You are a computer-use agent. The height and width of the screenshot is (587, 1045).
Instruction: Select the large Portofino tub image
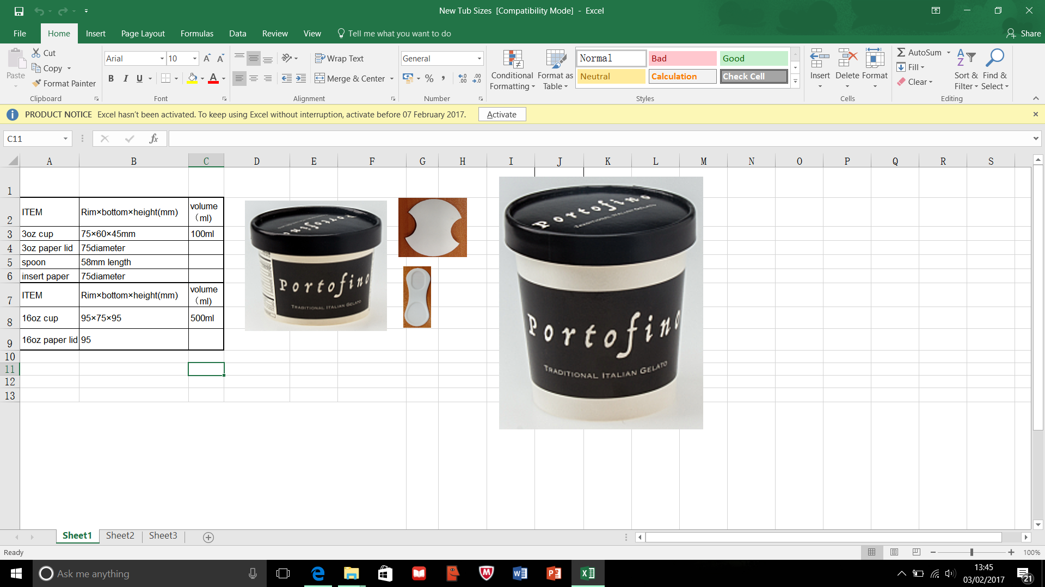pyautogui.click(x=601, y=303)
